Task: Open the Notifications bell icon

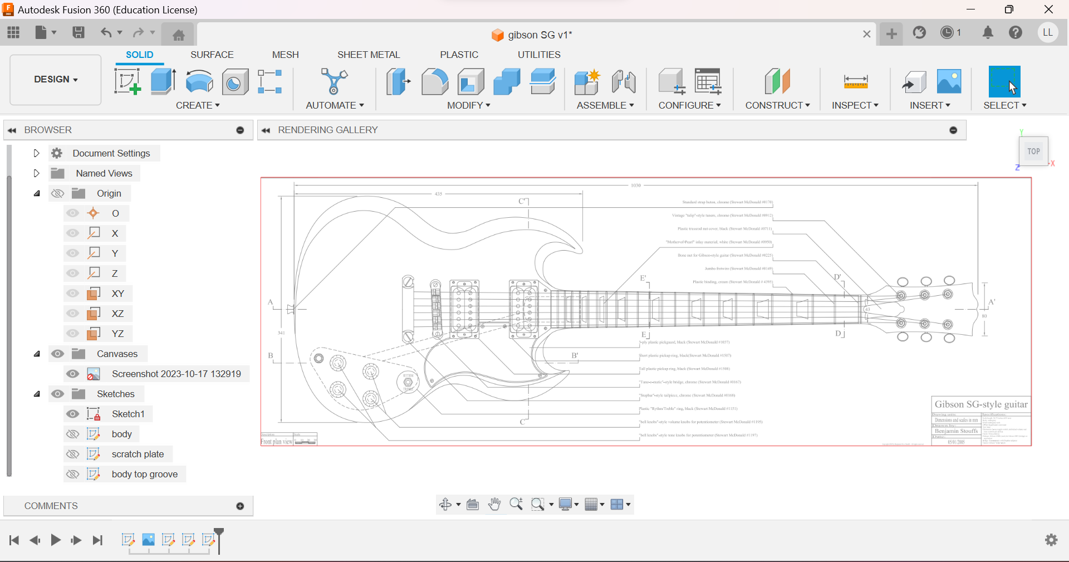Action: pyautogui.click(x=988, y=33)
